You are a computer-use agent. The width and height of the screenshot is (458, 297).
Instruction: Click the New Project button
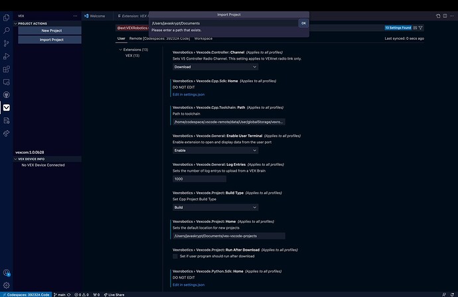(50, 30)
